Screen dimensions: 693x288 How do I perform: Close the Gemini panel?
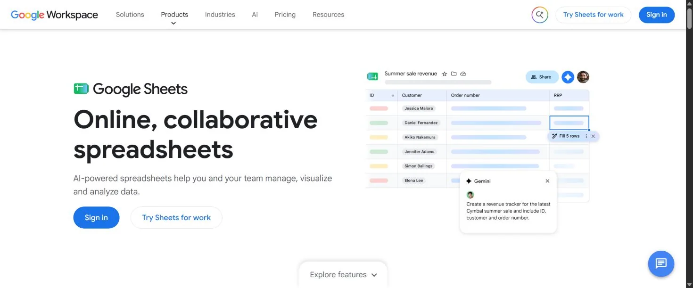coord(547,181)
